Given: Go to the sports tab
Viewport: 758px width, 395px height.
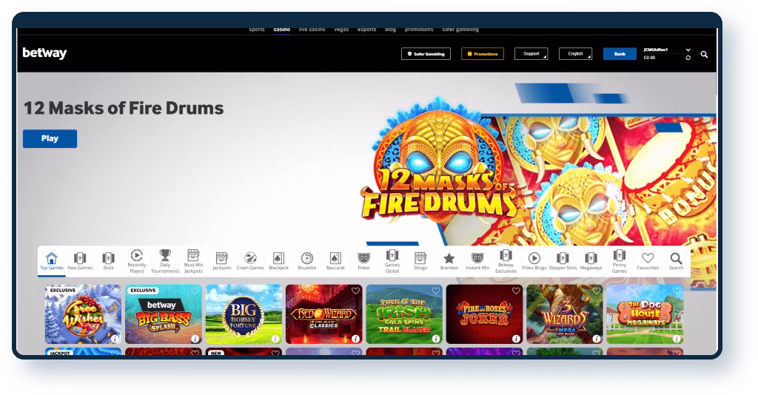Looking at the screenshot, I should [x=257, y=30].
